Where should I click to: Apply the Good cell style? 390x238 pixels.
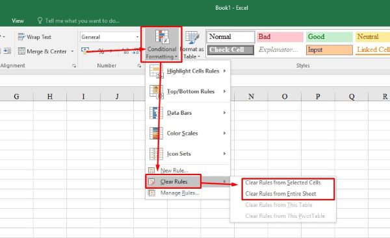click(x=330, y=37)
